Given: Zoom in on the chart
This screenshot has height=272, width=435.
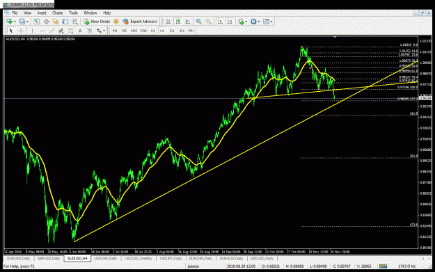Looking at the screenshot, I should [x=198, y=22].
